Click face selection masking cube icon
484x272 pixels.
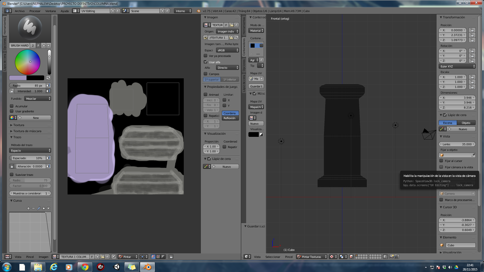351,257
